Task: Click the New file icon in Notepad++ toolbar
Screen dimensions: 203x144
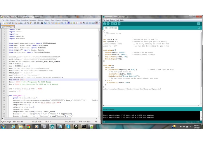Action: [4, 23]
